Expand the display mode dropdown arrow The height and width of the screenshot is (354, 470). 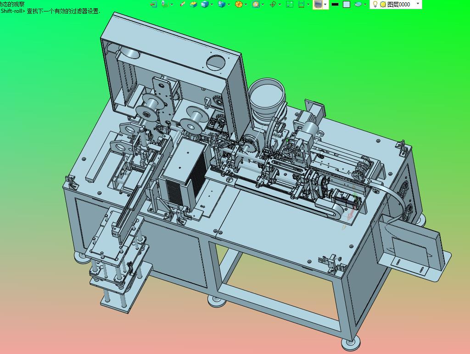tap(325, 4)
